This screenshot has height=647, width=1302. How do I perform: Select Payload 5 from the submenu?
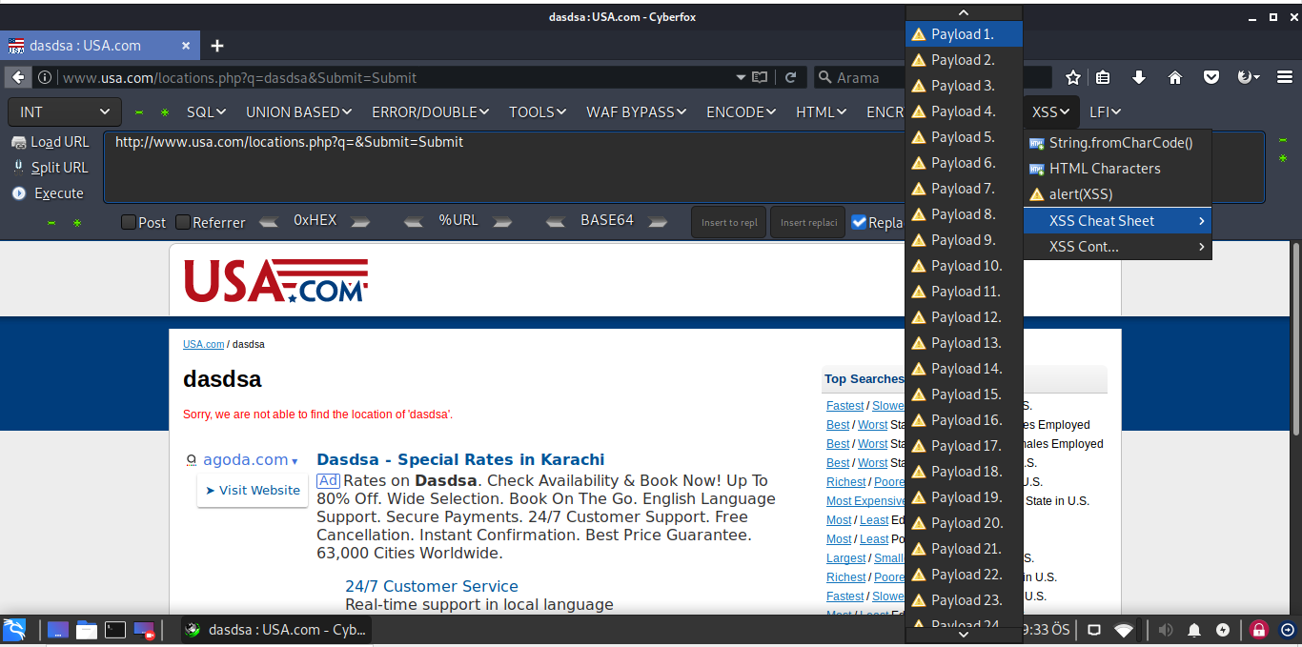(x=963, y=137)
